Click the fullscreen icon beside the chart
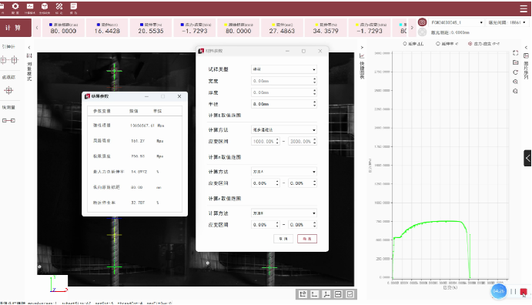 click(x=515, y=53)
